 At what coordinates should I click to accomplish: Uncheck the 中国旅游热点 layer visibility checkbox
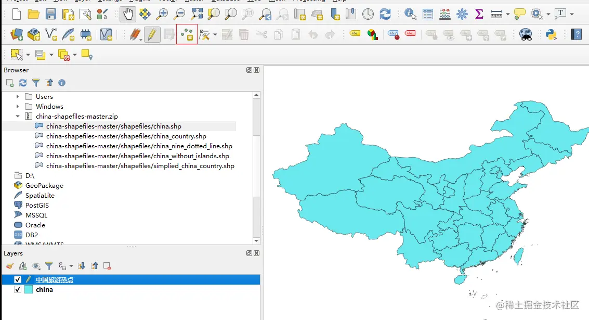tap(18, 280)
